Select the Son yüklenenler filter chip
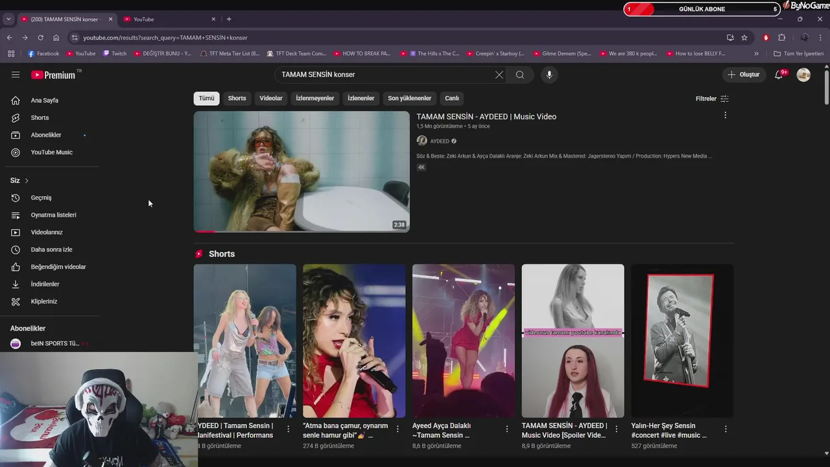 [410, 99]
